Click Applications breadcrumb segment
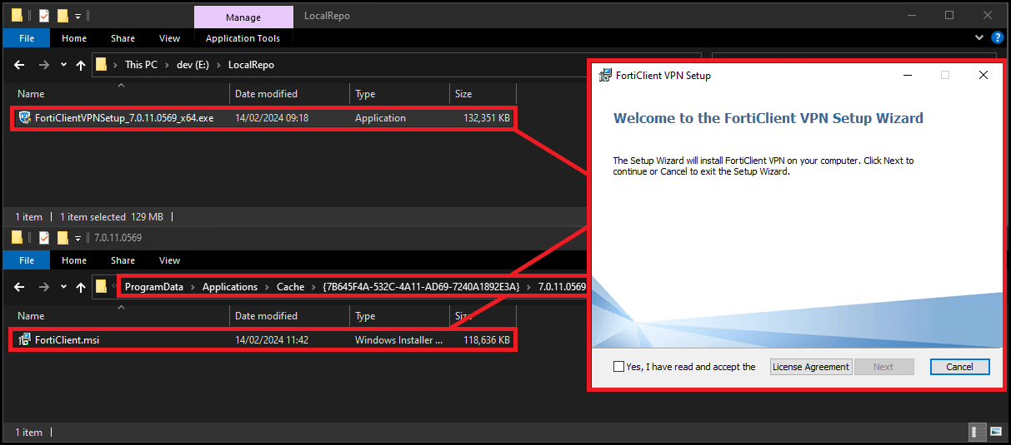 point(230,287)
